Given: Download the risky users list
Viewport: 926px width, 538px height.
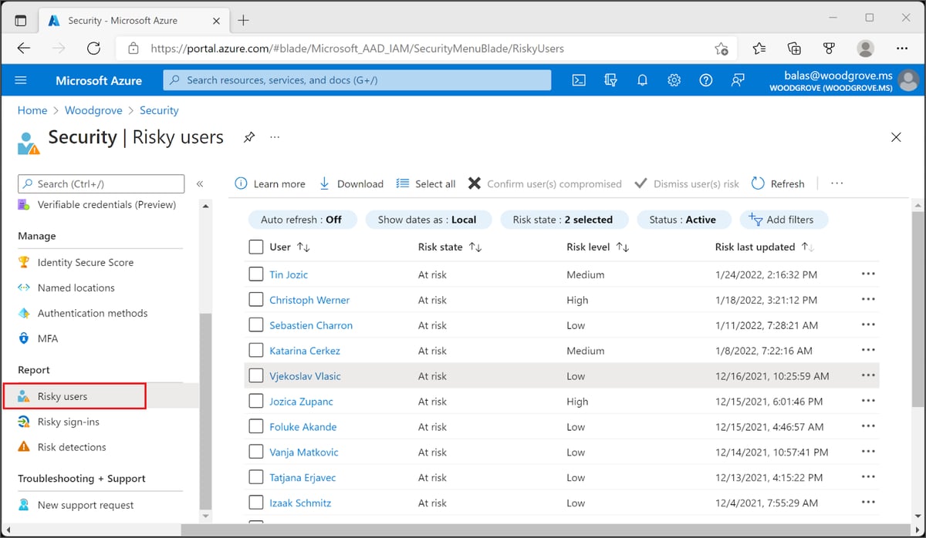Looking at the screenshot, I should pos(351,183).
